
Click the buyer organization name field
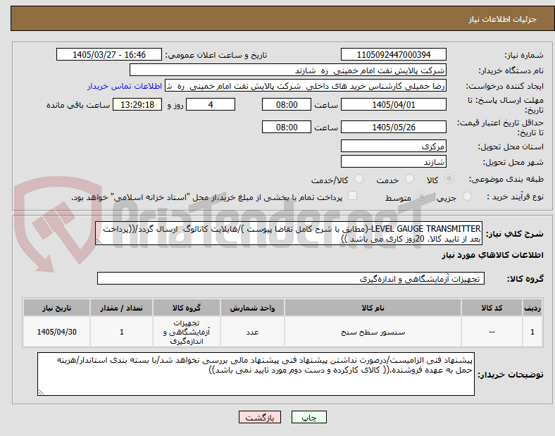(288, 70)
